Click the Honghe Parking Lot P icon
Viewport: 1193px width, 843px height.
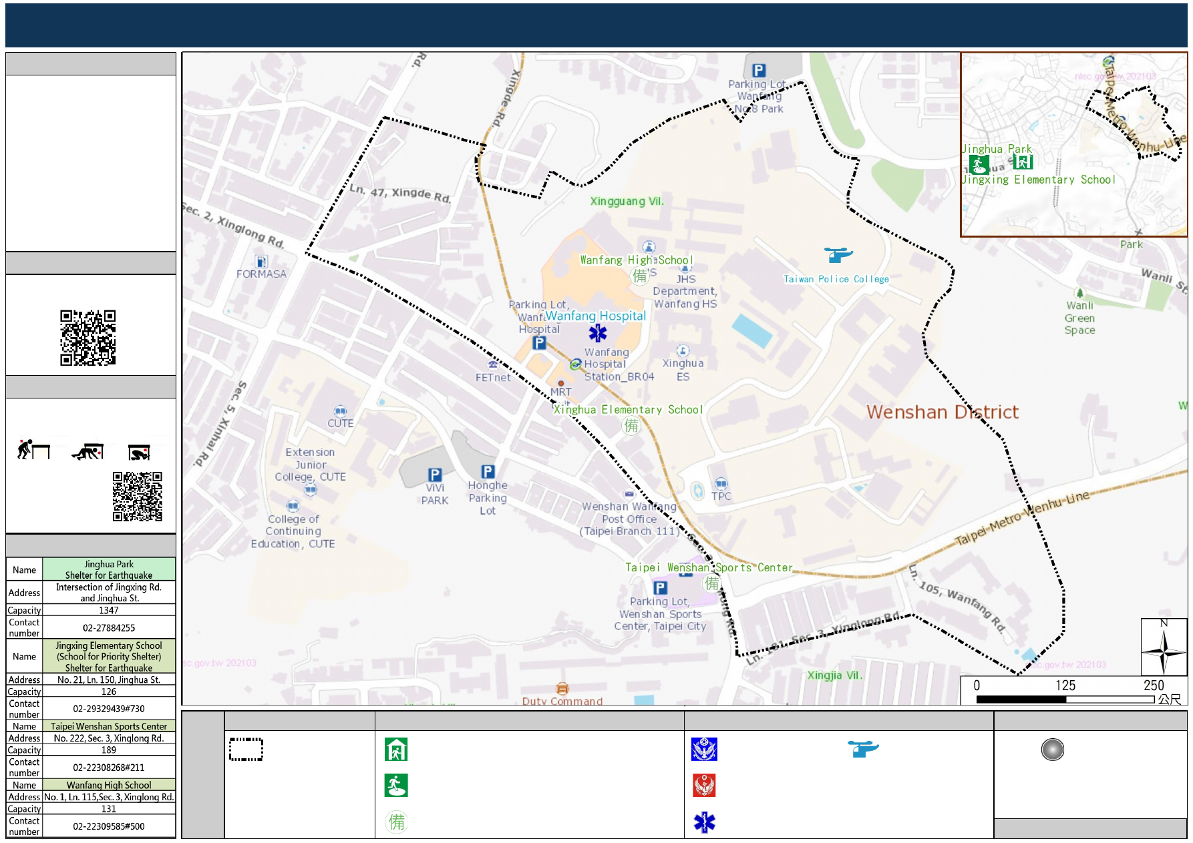(x=488, y=471)
